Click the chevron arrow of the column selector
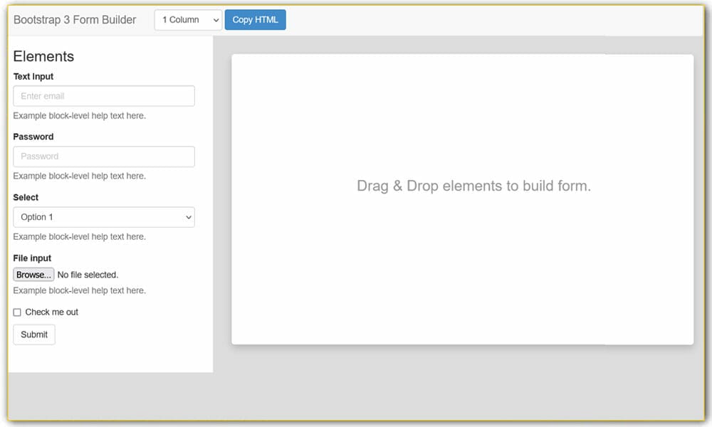 click(216, 21)
